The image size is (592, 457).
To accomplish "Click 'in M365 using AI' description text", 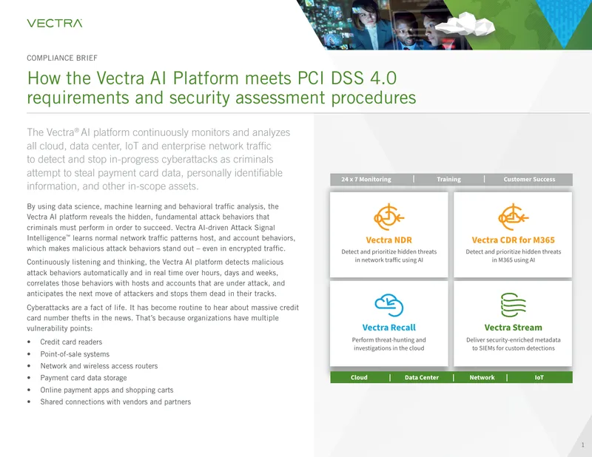I will pos(513,260).
